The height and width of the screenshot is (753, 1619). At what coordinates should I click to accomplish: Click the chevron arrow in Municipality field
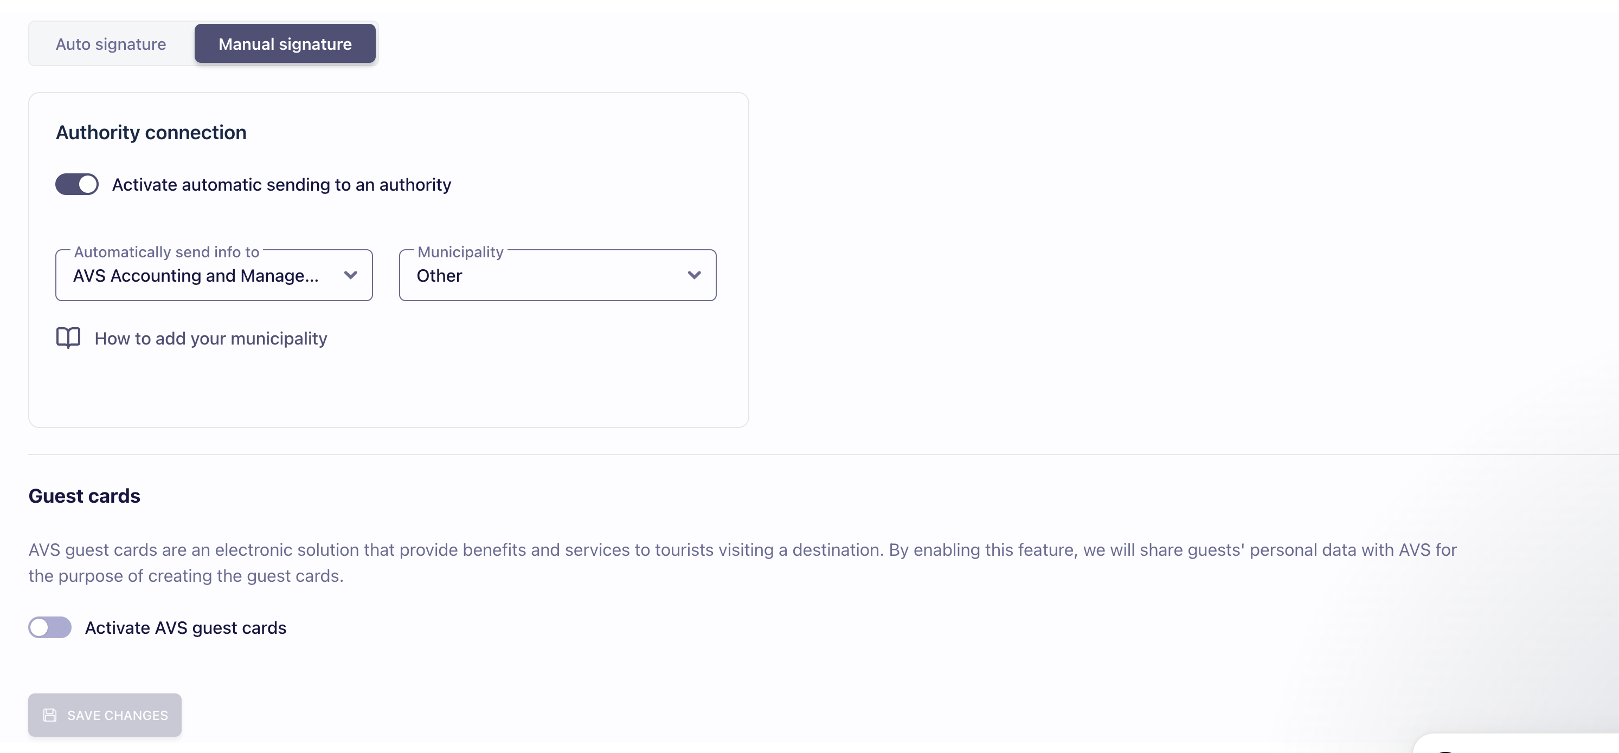(694, 275)
